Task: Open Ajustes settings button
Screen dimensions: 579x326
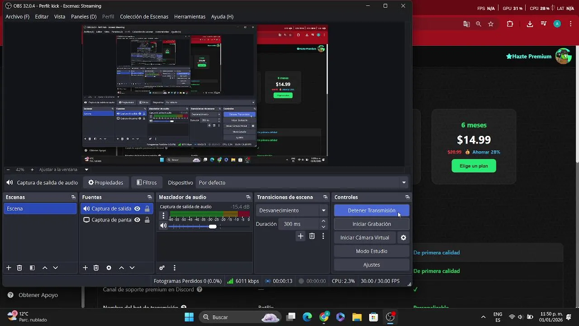Action: [371, 265]
